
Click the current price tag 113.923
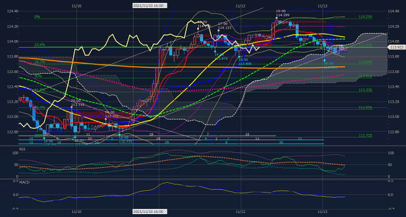coord(396,47)
